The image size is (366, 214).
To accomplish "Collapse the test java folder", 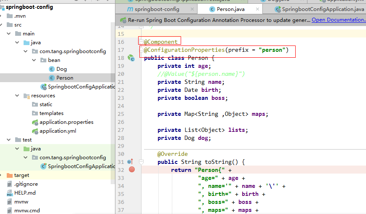I will 17,149.
